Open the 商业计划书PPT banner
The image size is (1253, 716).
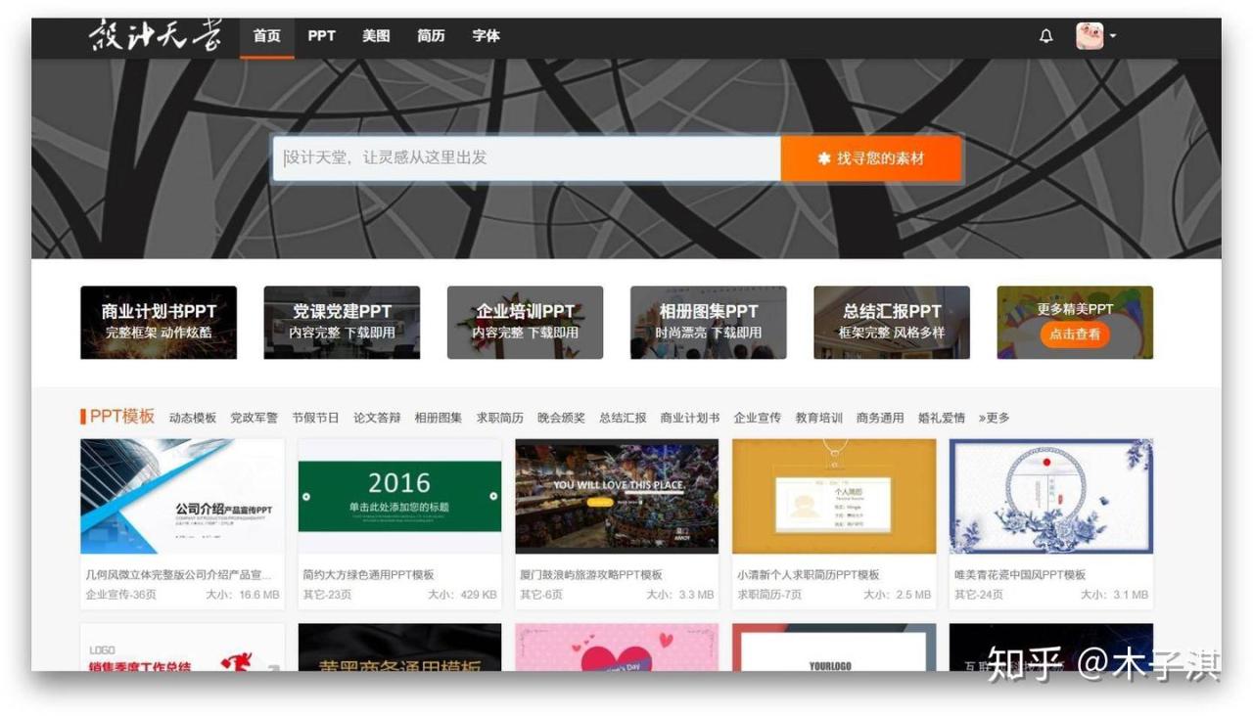(159, 323)
